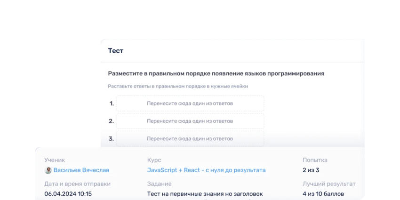Viewport: 400px width, 200px height.
Task: Click the Задание label
Action: (160, 184)
